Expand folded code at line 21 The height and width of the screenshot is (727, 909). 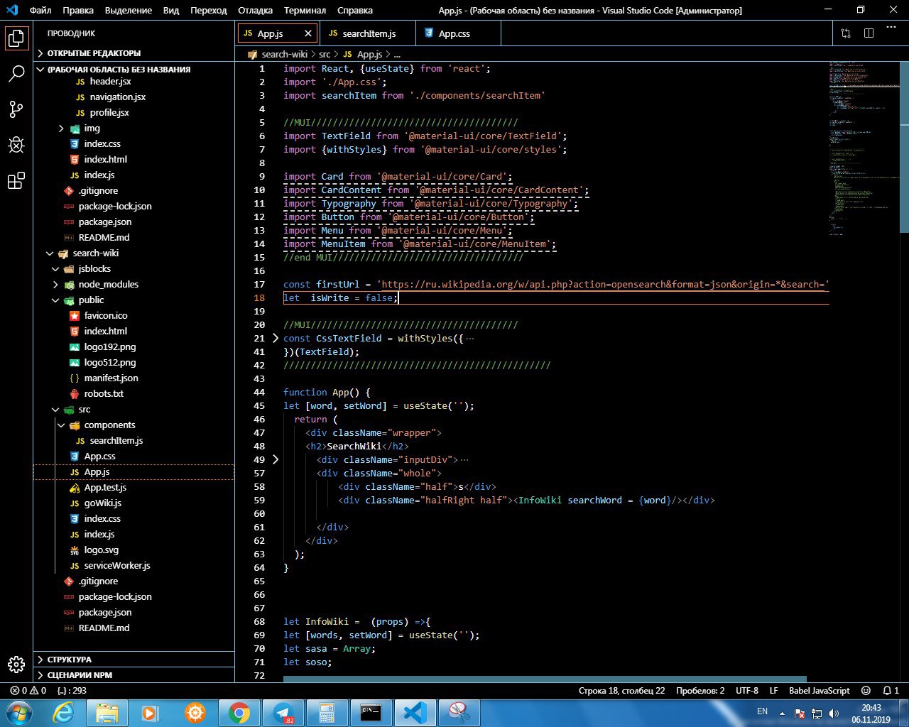(276, 339)
